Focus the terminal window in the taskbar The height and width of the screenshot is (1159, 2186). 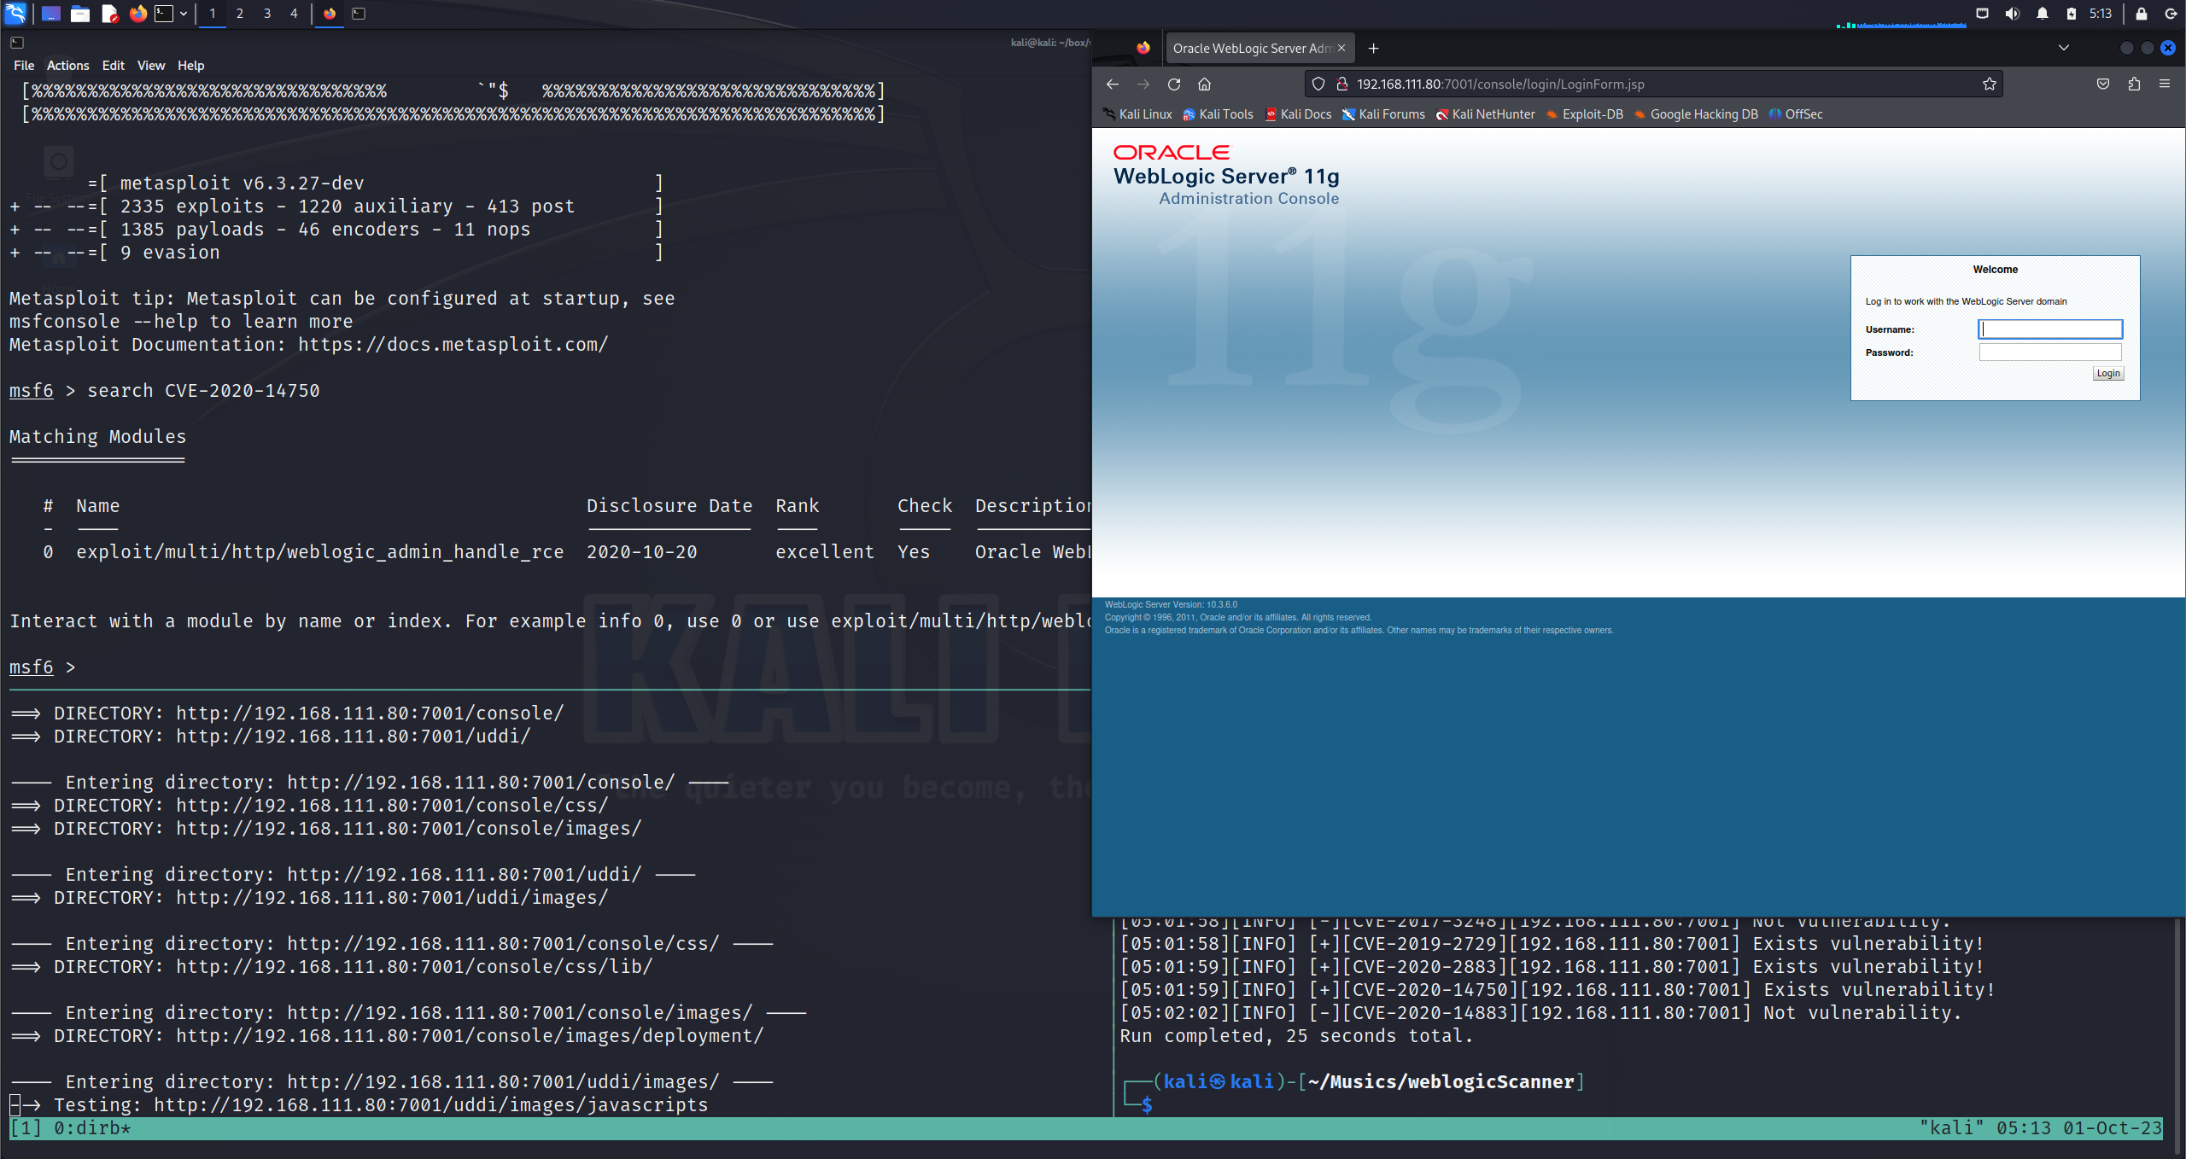pos(359,14)
